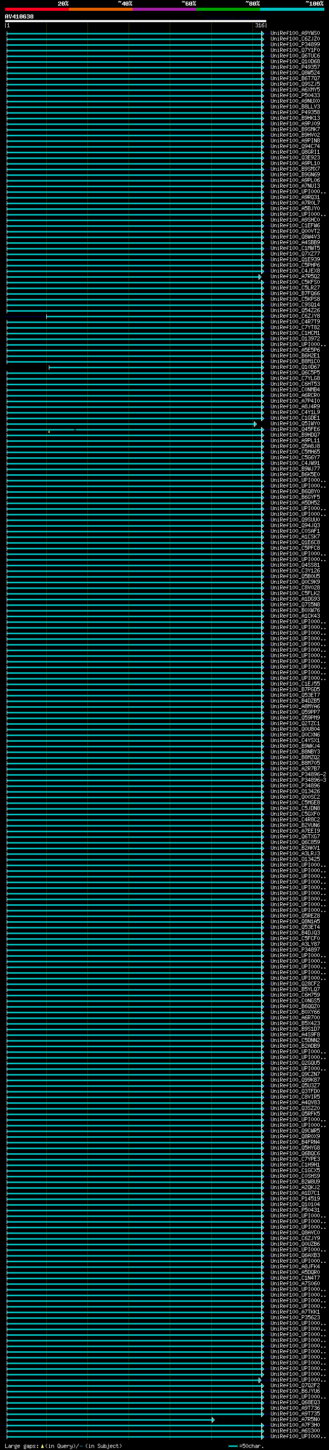Select the UniRef100_O13972 entry
Image resolution: width=329 pixels, height=1450 pixels.
point(295,339)
